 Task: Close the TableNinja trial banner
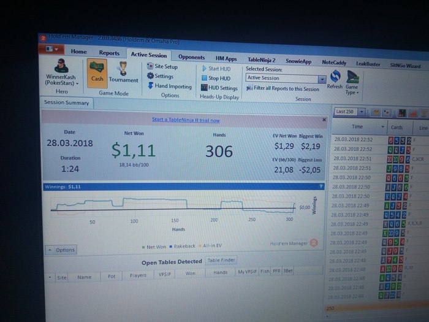coord(324,120)
